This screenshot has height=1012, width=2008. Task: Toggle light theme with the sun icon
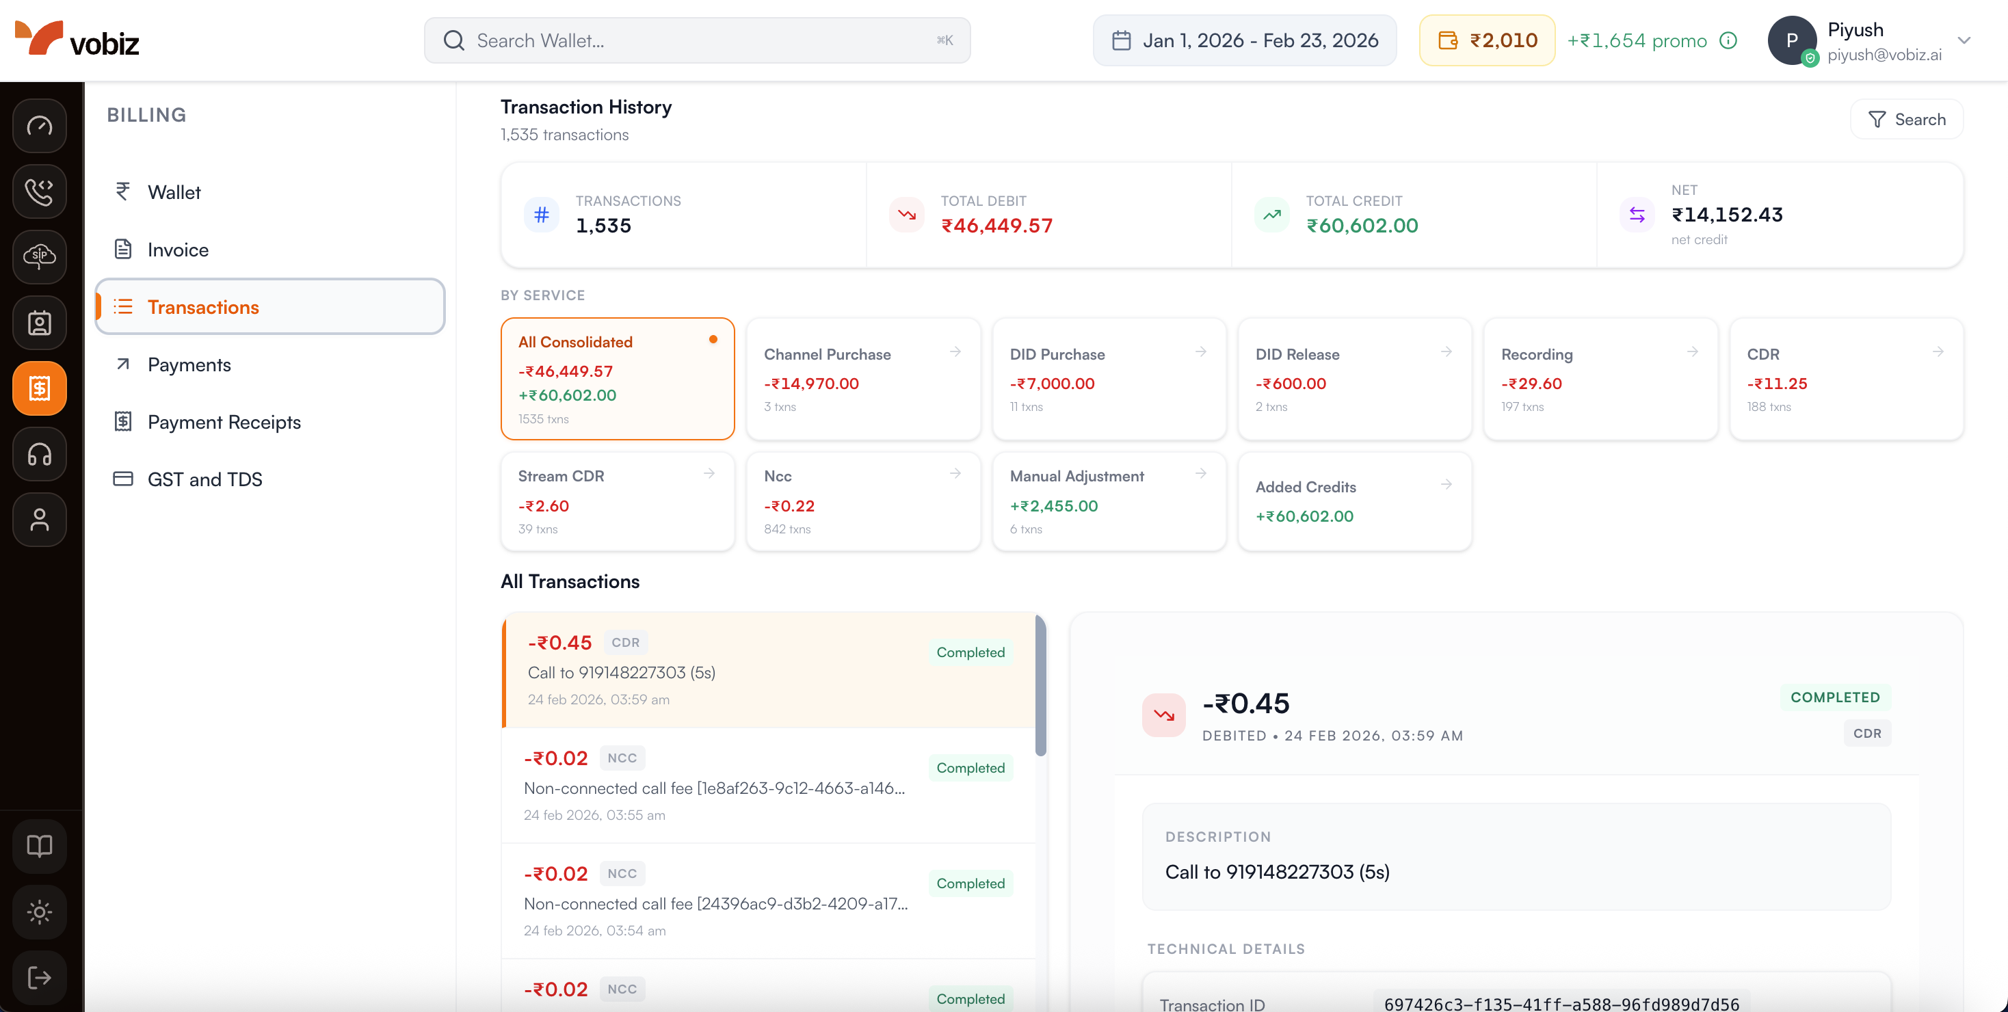point(39,912)
